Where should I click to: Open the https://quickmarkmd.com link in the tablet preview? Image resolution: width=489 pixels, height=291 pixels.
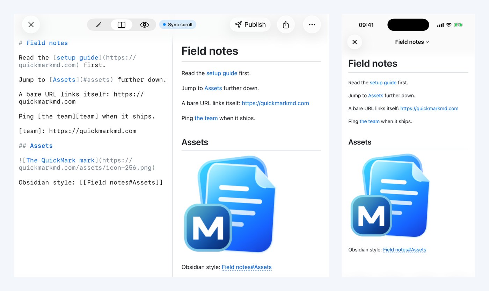click(275, 103)
